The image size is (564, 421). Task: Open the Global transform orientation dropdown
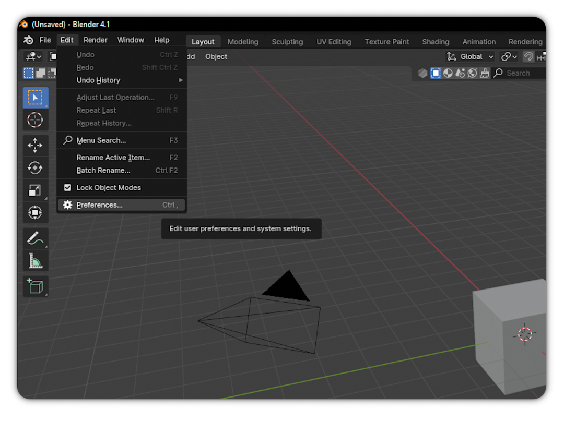[x=469, y=56]
